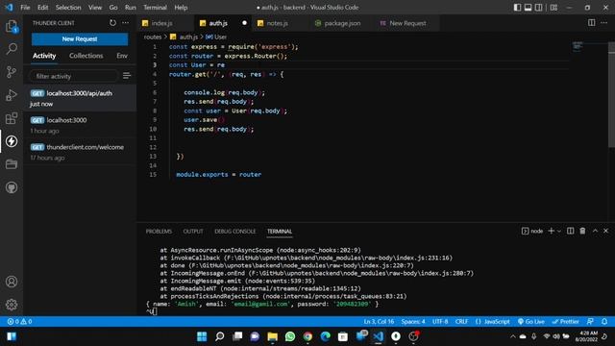Open the Go menu
615x346 pixels.
click(113, 8)
